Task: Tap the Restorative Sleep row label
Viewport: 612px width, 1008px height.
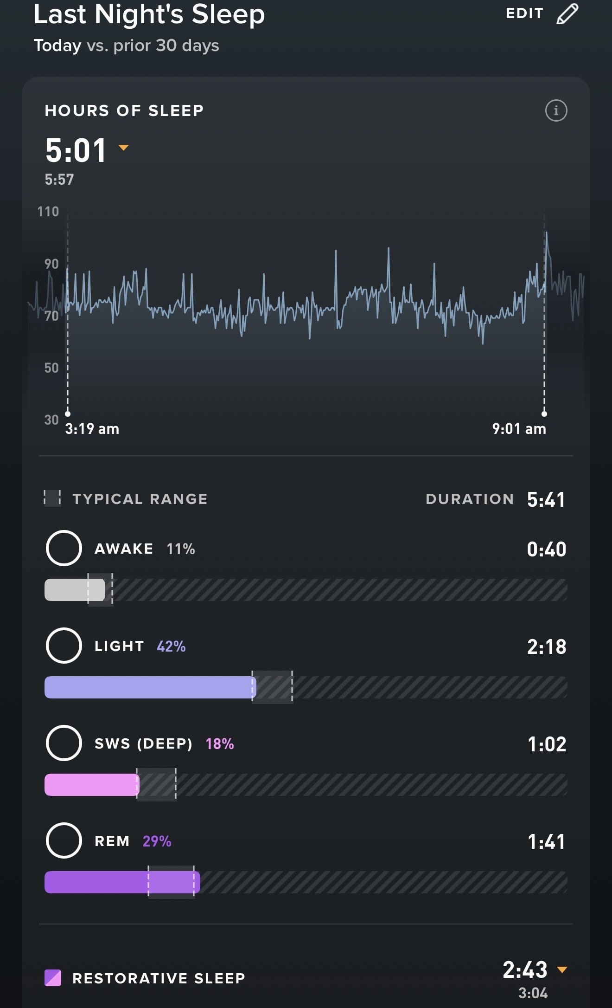Action: tap(159, 978)
